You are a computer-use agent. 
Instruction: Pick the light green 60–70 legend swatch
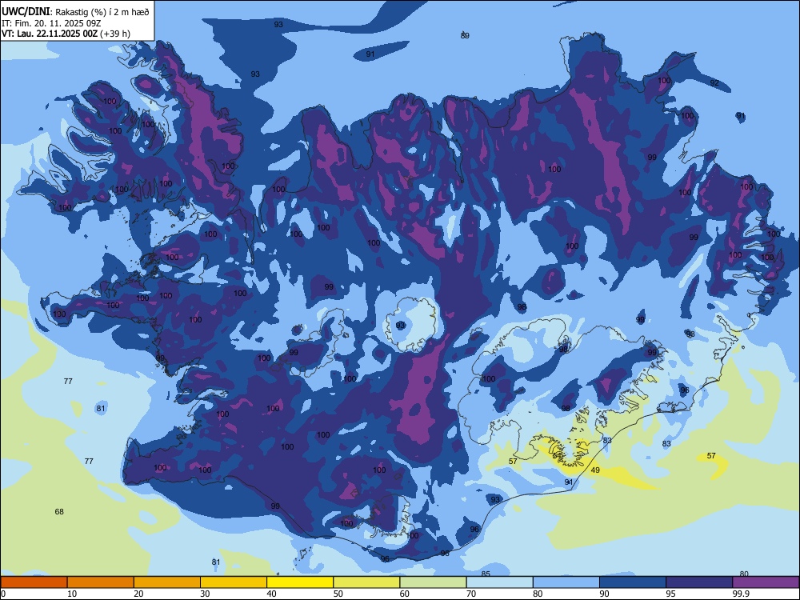[x=433, y=582]
